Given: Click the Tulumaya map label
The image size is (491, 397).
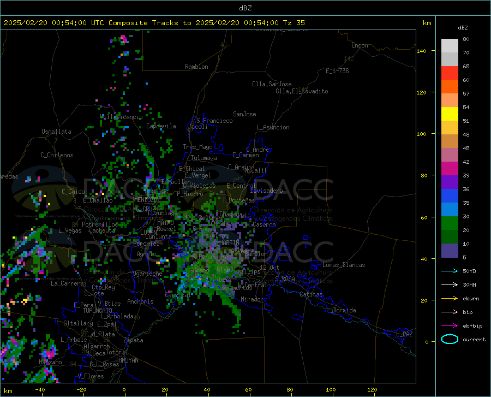Looking at the screenshot, I should [x=204, y=158].
